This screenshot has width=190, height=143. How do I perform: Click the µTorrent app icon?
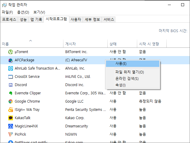tap(11, 52)
